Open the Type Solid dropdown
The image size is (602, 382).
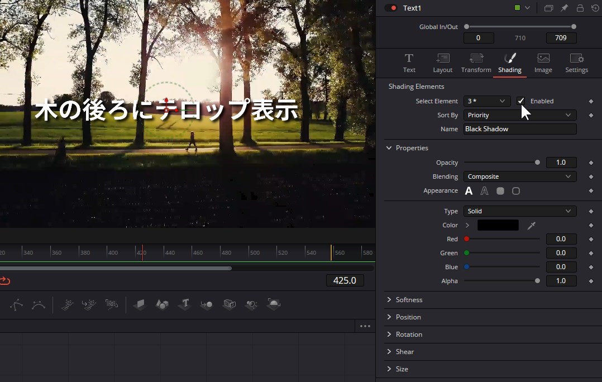point(520,211)
